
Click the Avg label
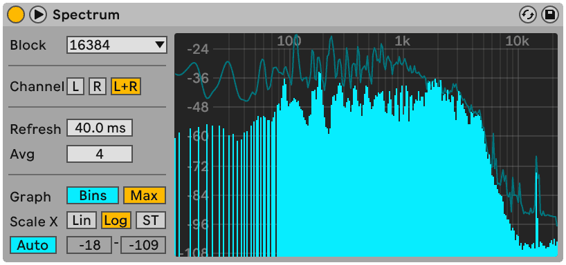click(22, 155)
